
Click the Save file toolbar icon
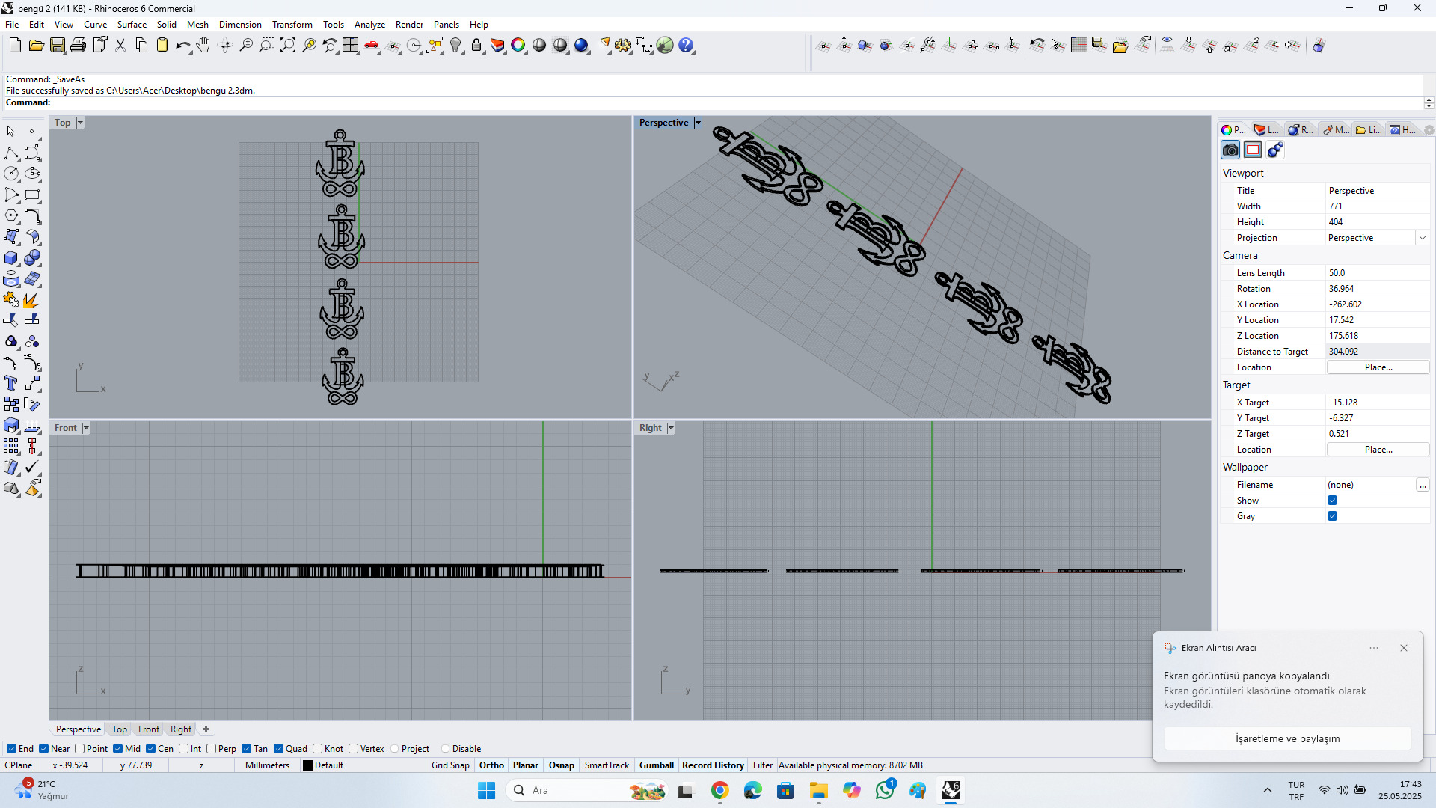(58, 46)
